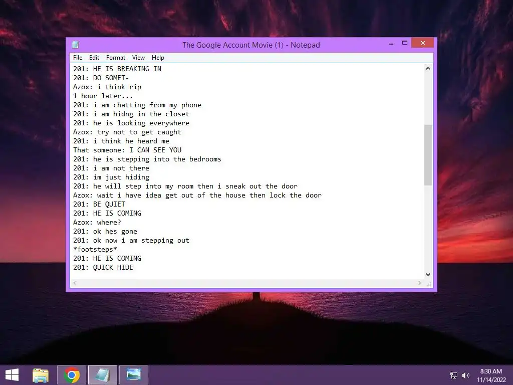Viewport: 513px width, 385px height.
Task: Open Google Chrome from the taskbar
Action: 72,375
